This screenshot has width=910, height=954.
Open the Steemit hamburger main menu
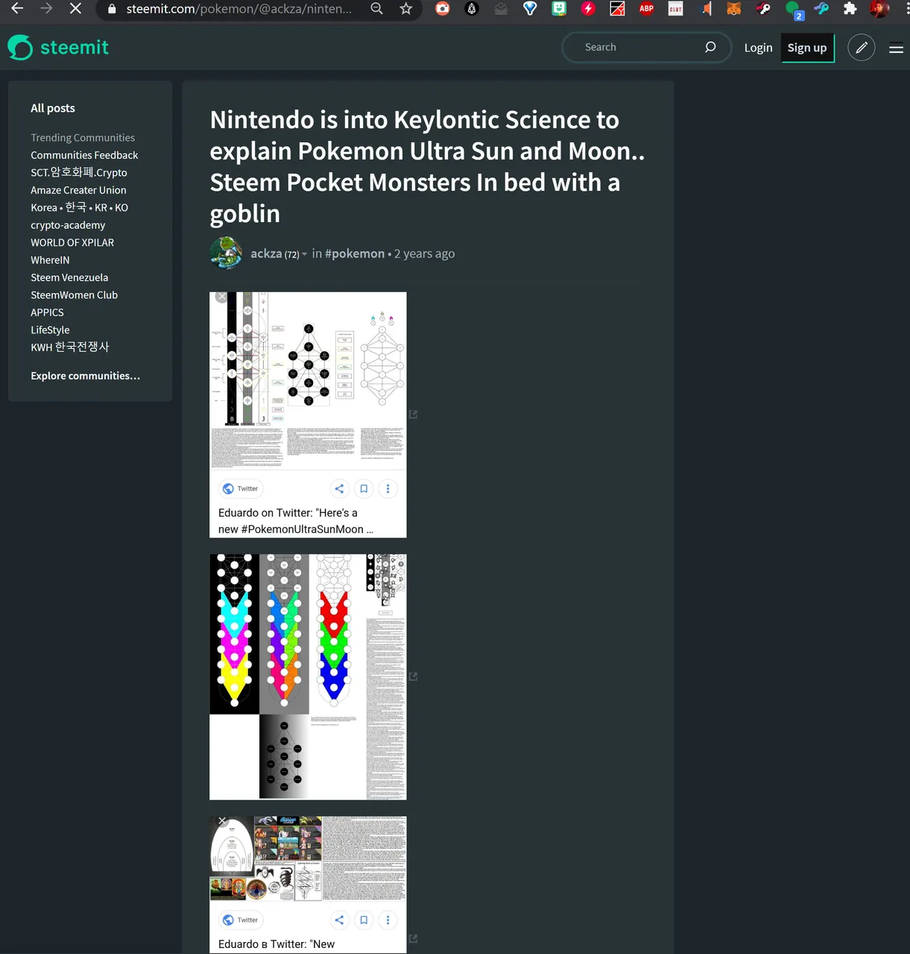tap(896, 48)
